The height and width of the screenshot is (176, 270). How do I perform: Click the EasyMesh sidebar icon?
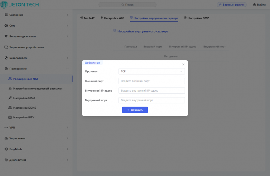(x=6, y=149)
